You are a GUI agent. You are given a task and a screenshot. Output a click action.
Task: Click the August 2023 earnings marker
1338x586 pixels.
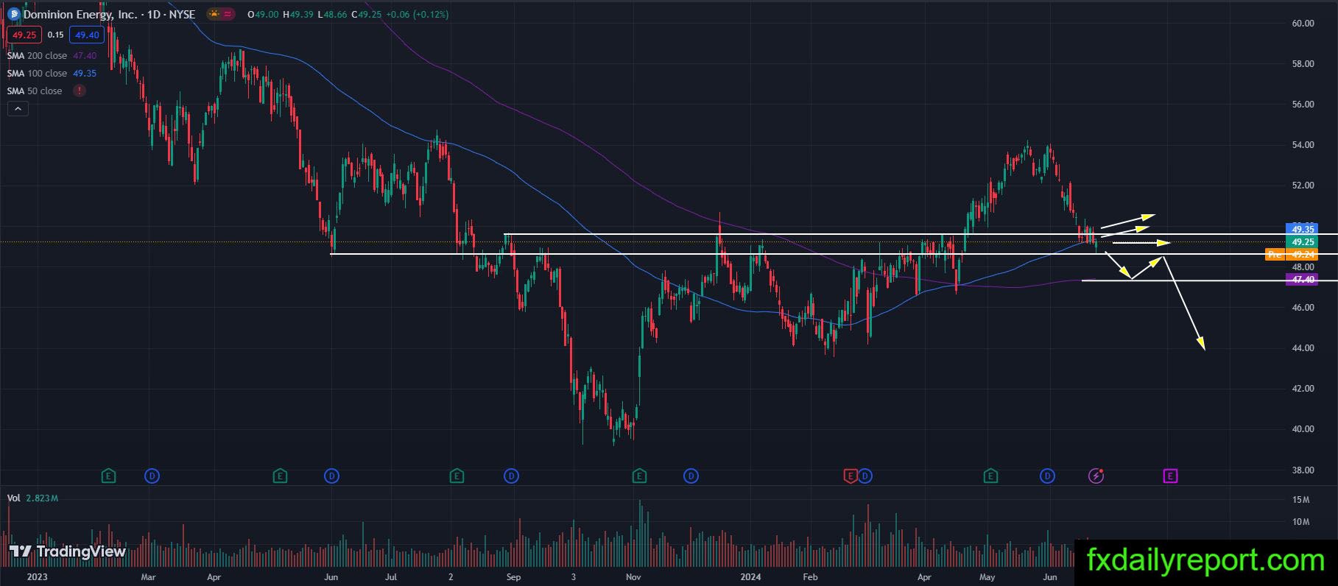[x=457, y=476]
